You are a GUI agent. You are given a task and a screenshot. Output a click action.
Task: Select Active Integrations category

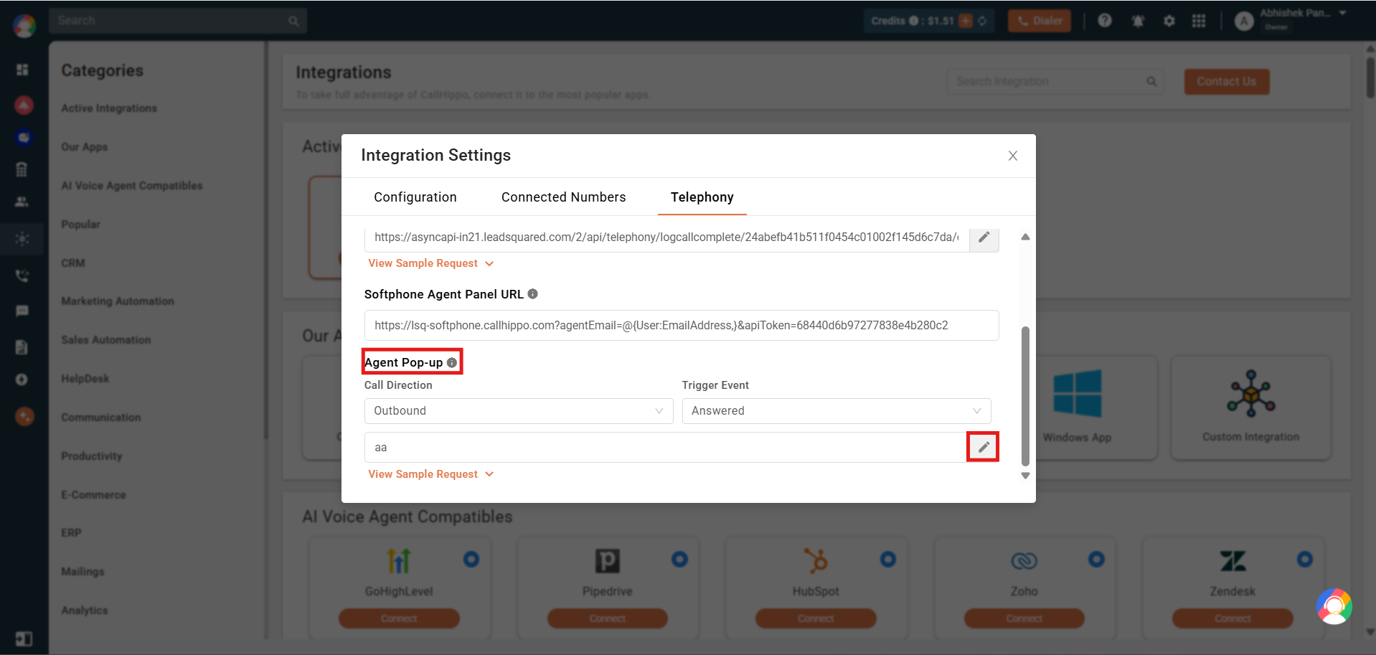coord(109,108)
